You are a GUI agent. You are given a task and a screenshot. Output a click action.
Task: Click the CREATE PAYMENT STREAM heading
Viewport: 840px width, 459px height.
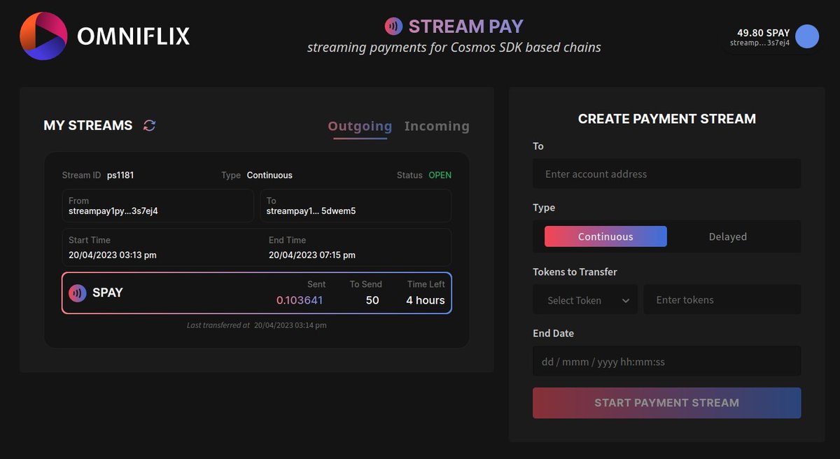667,119
